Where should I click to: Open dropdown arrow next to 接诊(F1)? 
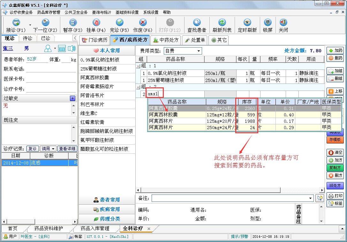(x=30, y=25)
